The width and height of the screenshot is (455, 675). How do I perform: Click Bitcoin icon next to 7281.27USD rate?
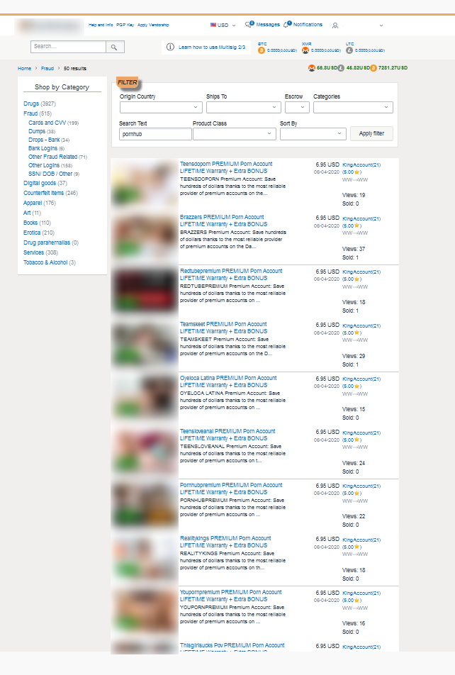pyautogui.click(x=373, y=68)
